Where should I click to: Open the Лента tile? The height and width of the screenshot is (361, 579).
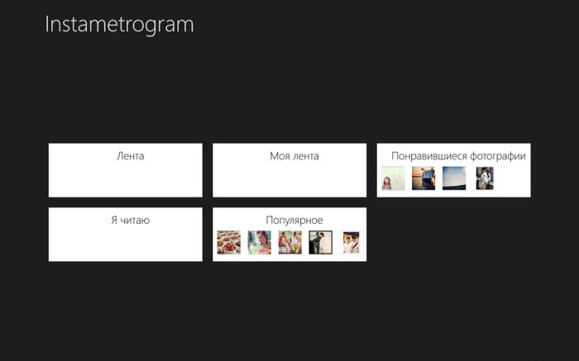(x=126, y=170)
